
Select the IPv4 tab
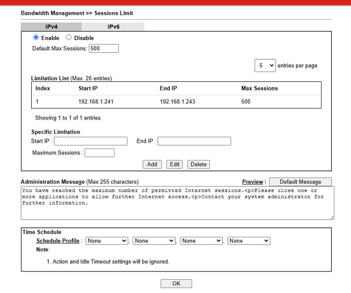click(x=51, y=27)
